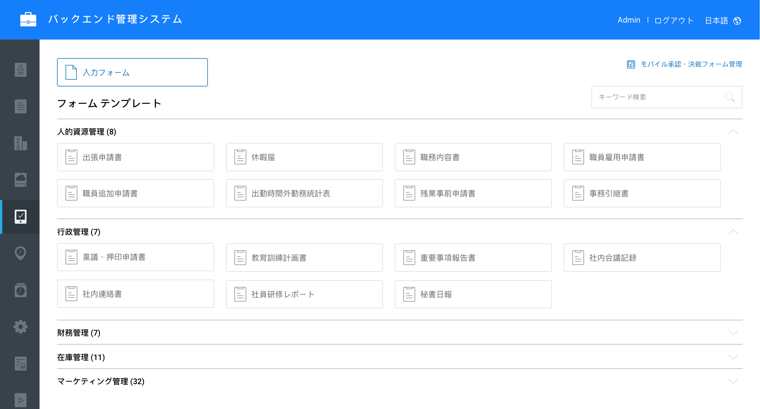Select the building/company sidebar icon

[x=20, y=143]
